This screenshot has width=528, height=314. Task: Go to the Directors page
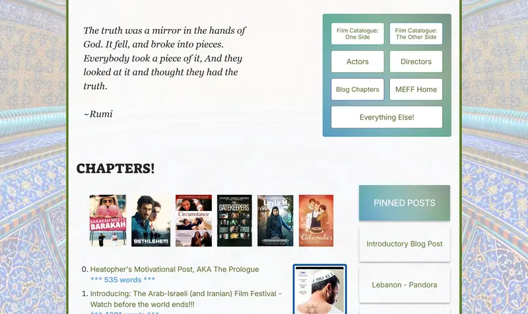pos(416,61)
